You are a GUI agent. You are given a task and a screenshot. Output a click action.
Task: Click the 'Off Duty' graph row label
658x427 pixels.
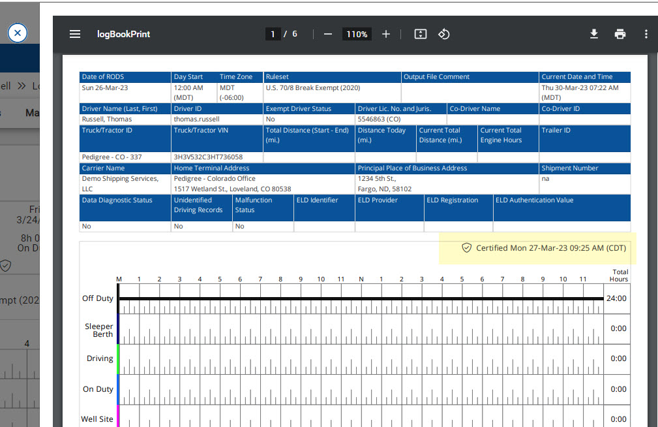(x=98, y=298)
